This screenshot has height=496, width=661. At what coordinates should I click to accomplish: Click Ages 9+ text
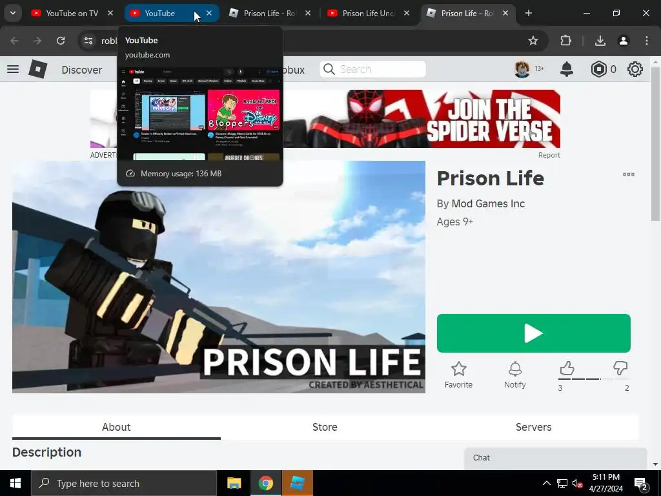coord(455,222)
